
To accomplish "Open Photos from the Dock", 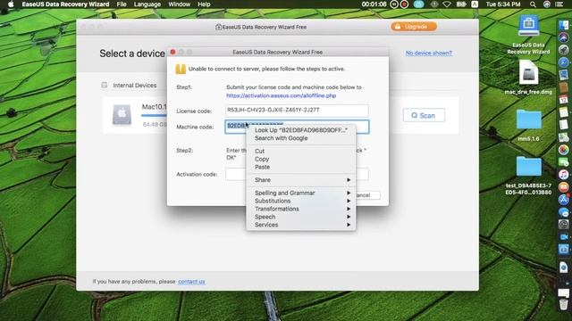I will [564, 150].
